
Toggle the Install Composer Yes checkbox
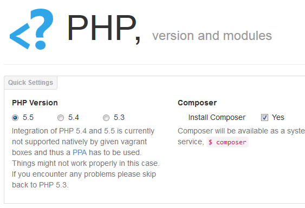pos(264,117)
